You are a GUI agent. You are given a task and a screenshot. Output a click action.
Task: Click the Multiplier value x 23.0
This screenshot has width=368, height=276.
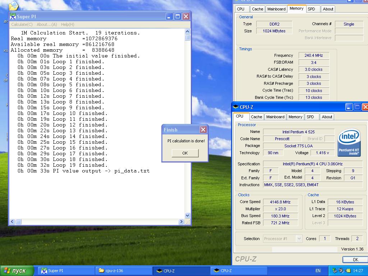[280, 209]
